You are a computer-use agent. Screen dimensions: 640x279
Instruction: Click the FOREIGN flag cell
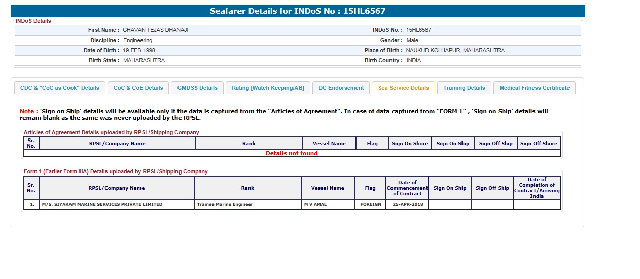pyautogui.click(x=370, y=204)
